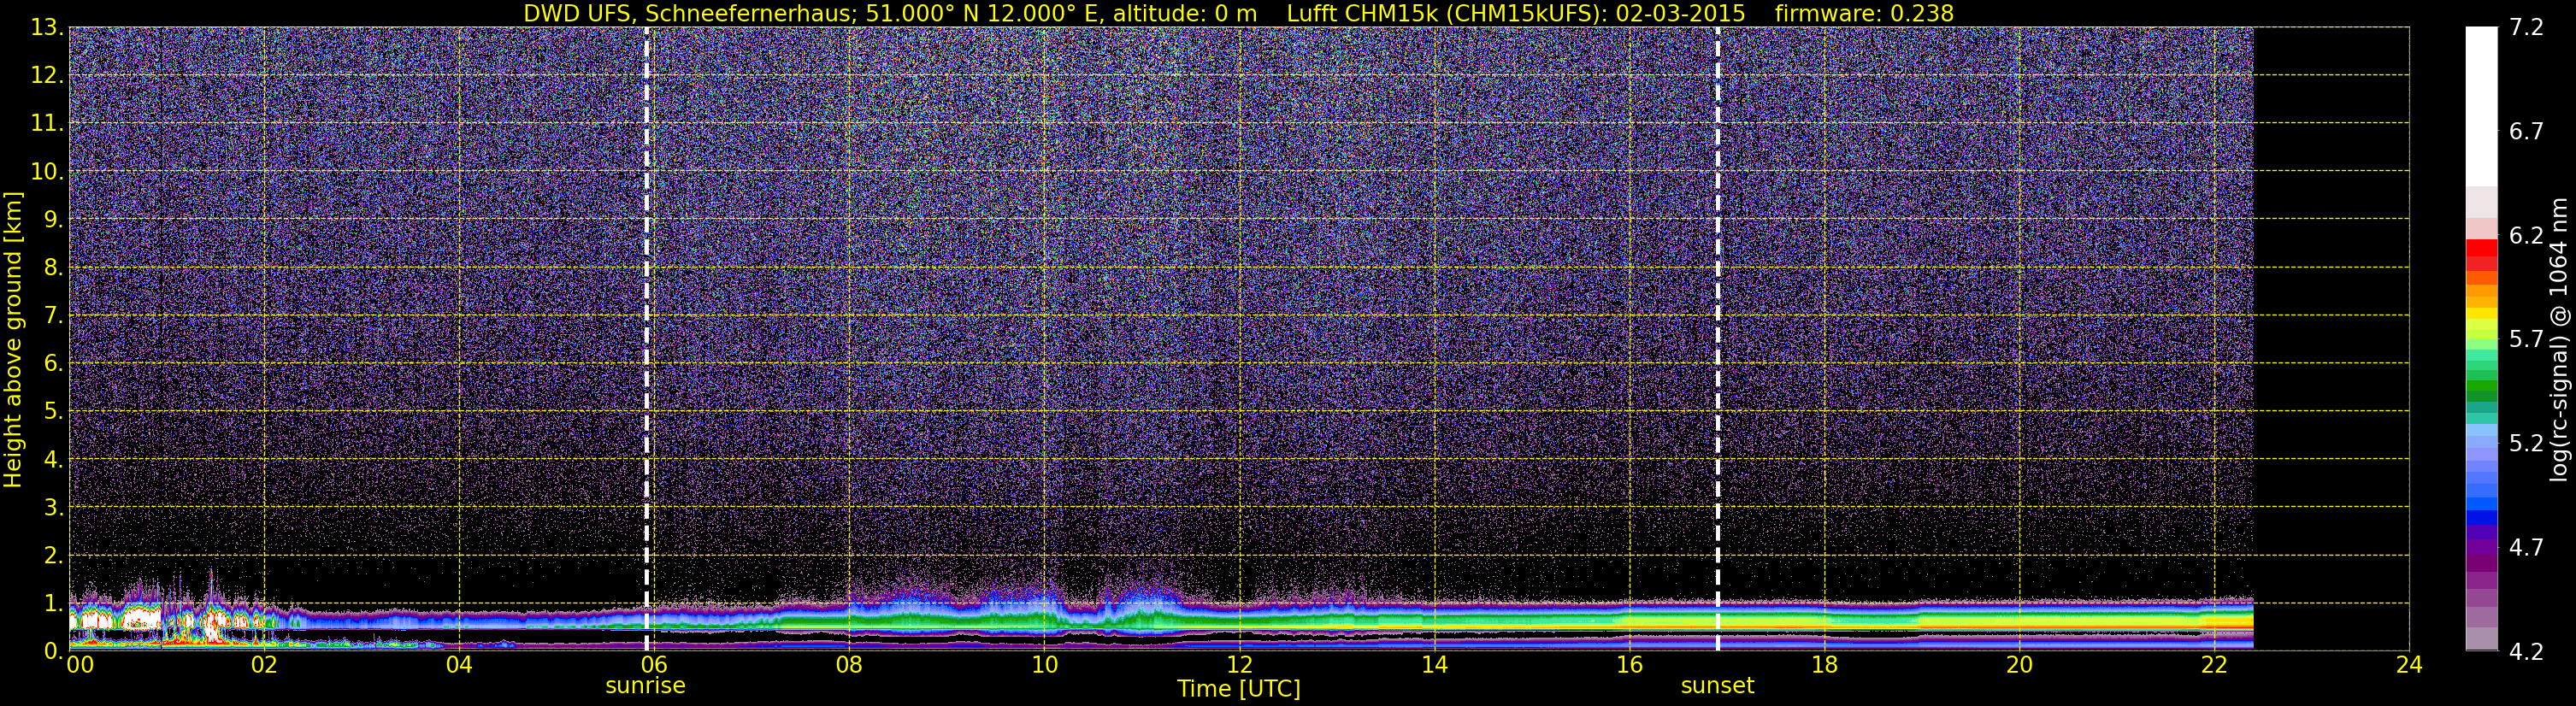The height and width of the screenshot is (706, 2576).
Task: Click the "7." tick on the height axis
Action: pos(52,315)
